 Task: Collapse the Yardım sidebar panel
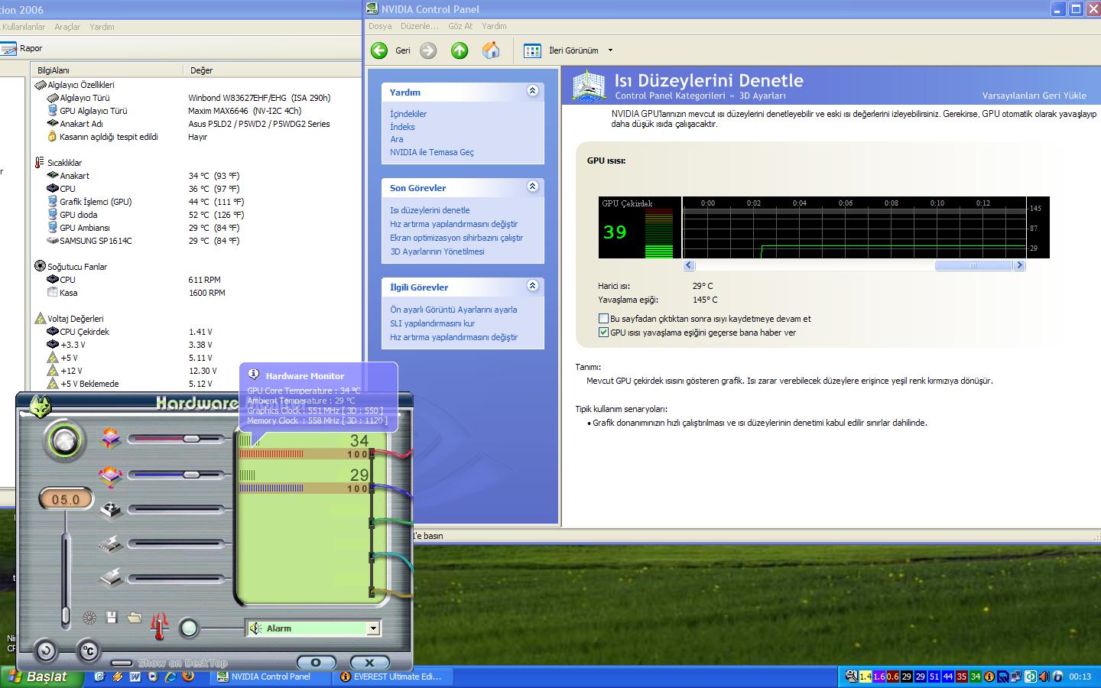(x=533, y=91)
